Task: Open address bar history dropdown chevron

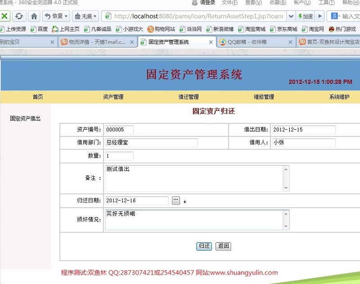Action: click(x=291, y=16)
